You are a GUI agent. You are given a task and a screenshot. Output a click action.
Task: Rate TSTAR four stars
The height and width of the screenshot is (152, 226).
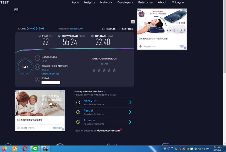pos(109,70)
